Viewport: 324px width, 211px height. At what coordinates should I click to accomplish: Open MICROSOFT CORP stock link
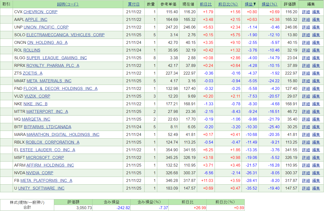[x=45, y=158]
